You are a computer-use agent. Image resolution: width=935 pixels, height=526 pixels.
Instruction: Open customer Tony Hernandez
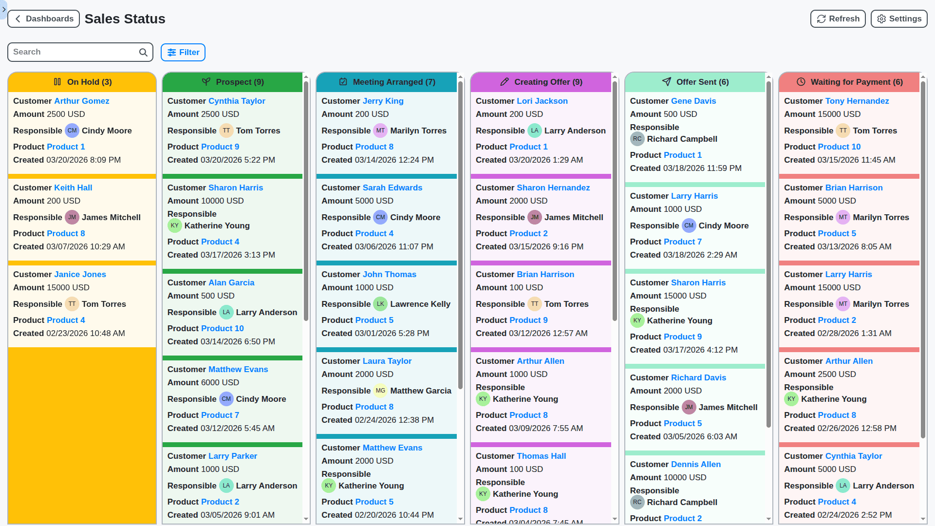(857, 101)
